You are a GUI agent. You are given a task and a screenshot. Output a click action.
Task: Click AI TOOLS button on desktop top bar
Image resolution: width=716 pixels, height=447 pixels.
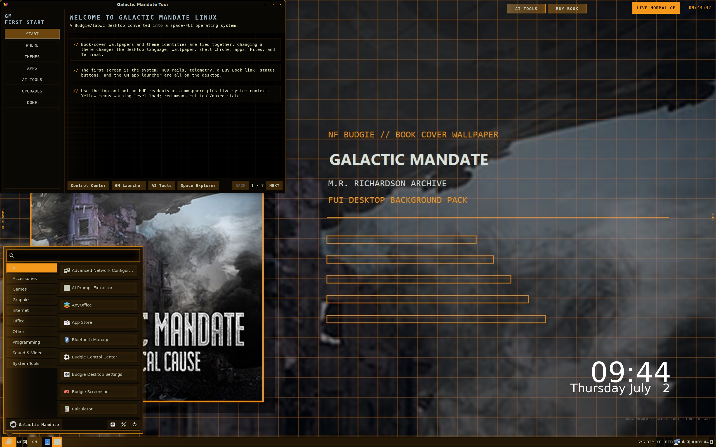(526, 9)
